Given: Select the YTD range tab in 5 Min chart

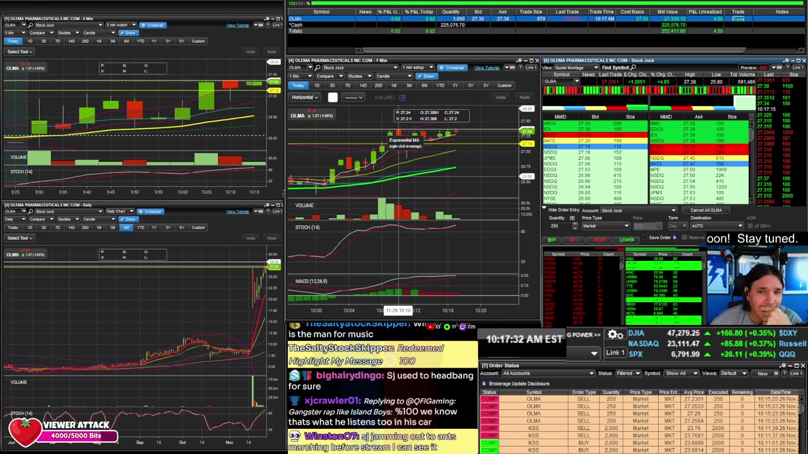Looking at the screenshot, I should [140, 42].
